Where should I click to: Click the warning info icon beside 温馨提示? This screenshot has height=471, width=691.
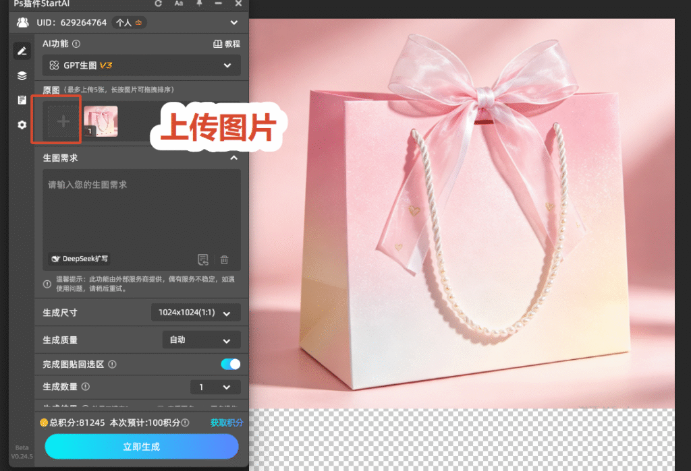point(47,284)
